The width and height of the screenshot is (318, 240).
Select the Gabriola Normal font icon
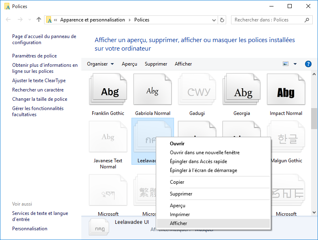(153, 89)
